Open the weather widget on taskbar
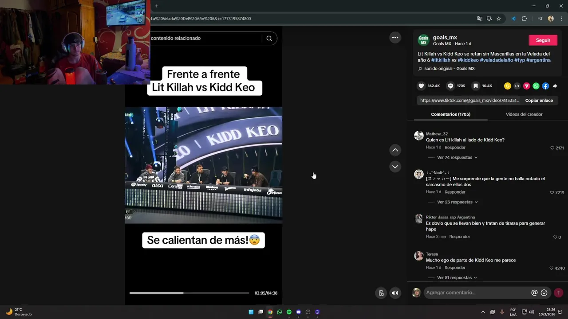The image size is (568, 319). coord(19,312)
